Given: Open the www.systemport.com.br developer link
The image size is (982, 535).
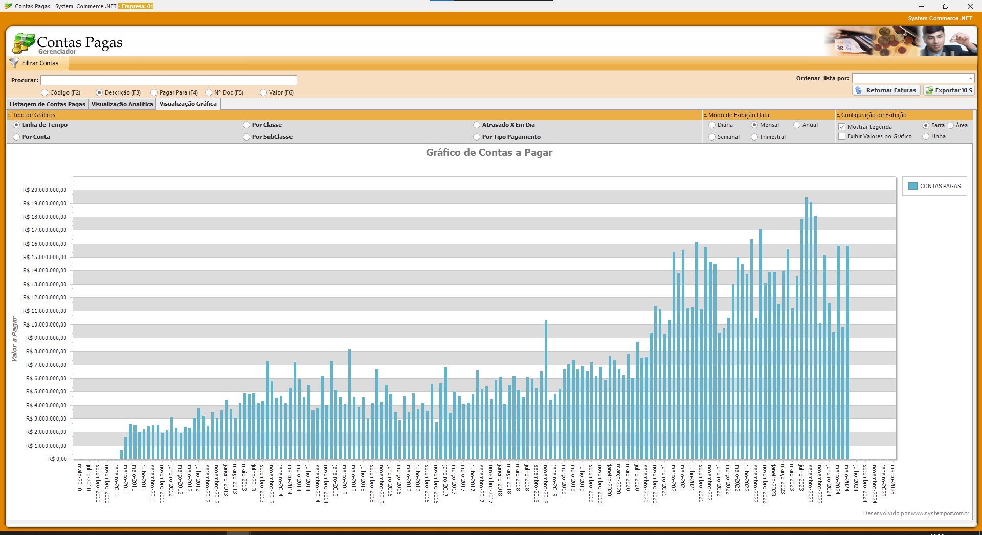Looking at the screenshot, I should click(x=940, y=513).
